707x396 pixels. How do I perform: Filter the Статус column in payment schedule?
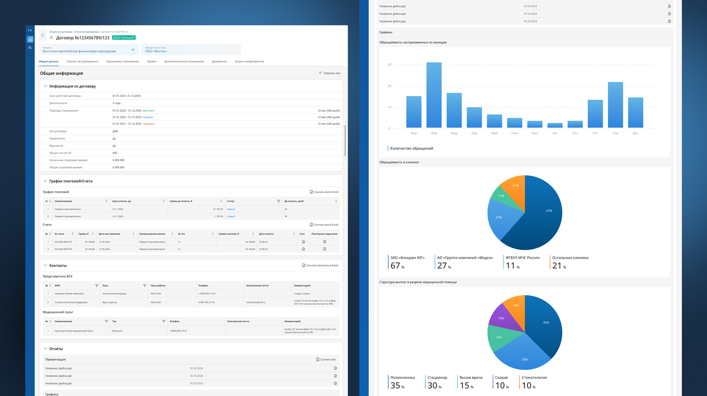point(278,201)
